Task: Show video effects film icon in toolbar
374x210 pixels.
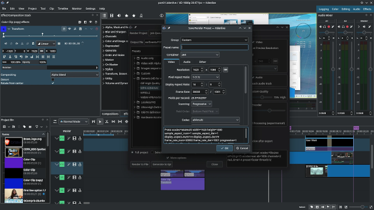Action: [x=111, y=15]
